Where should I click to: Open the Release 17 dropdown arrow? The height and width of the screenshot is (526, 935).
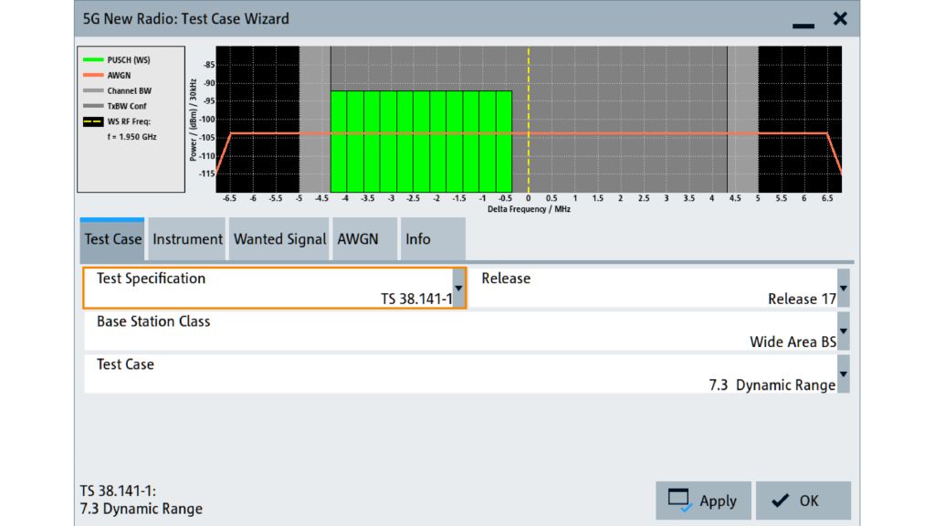coord(843,289)
